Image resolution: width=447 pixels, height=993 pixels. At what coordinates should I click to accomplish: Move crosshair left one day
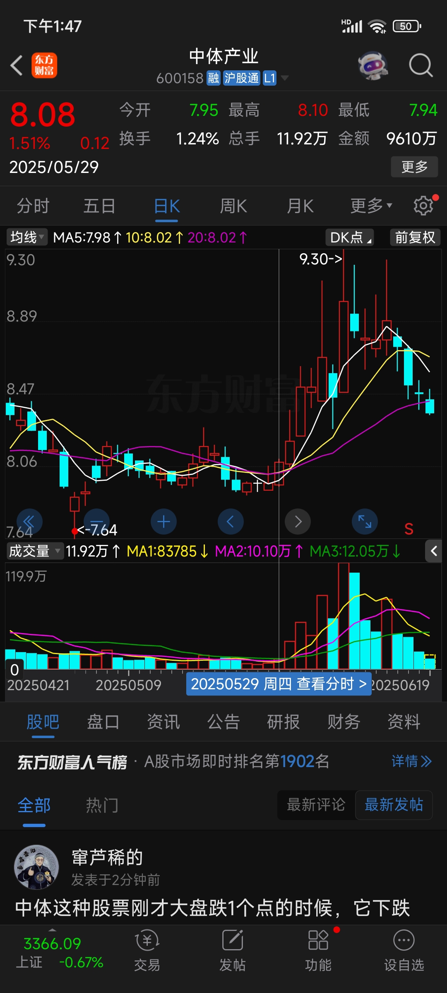point(231,521)
